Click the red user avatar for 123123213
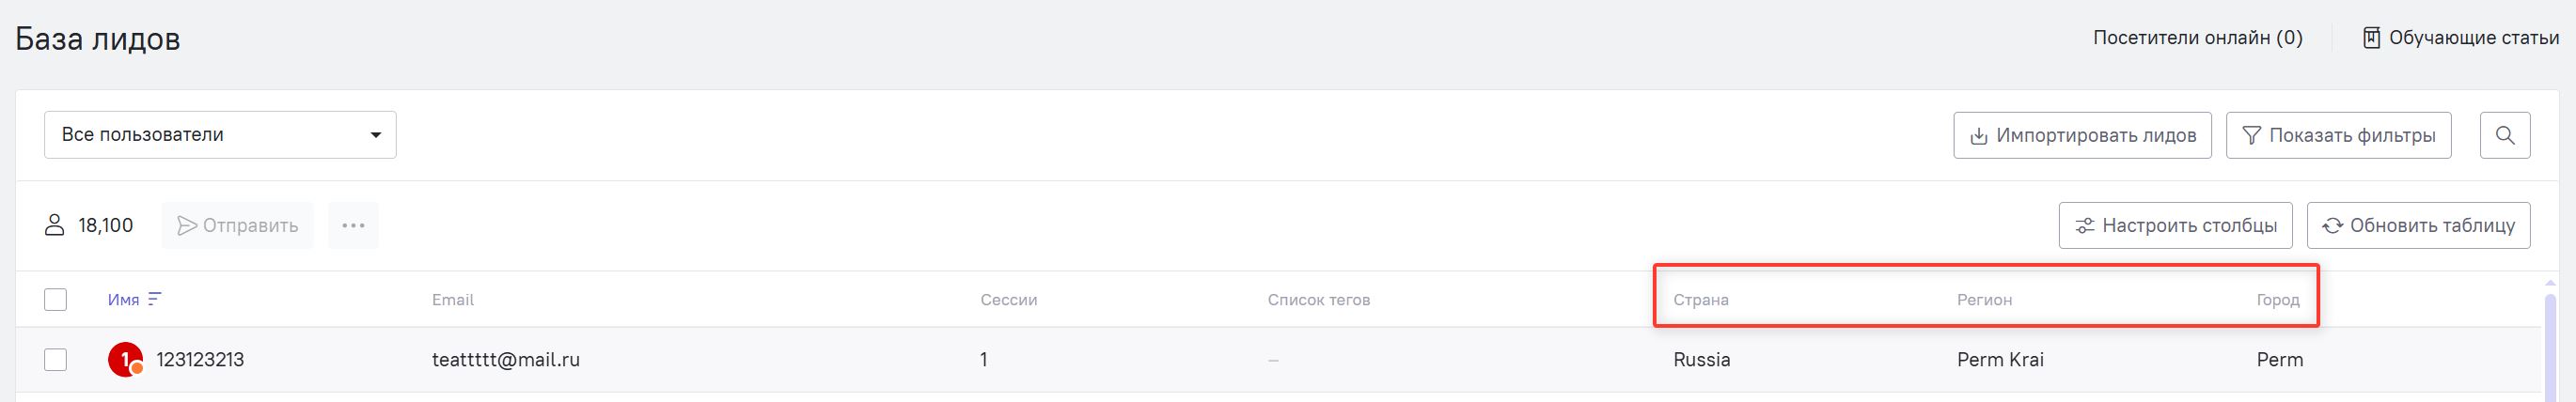Screen dimensions: 2576x402 click(125, 359)
